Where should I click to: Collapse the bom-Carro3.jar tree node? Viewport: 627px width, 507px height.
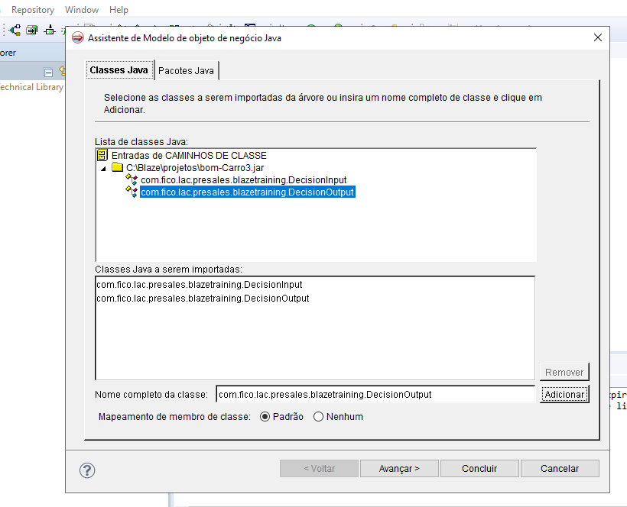coord(102,167)
